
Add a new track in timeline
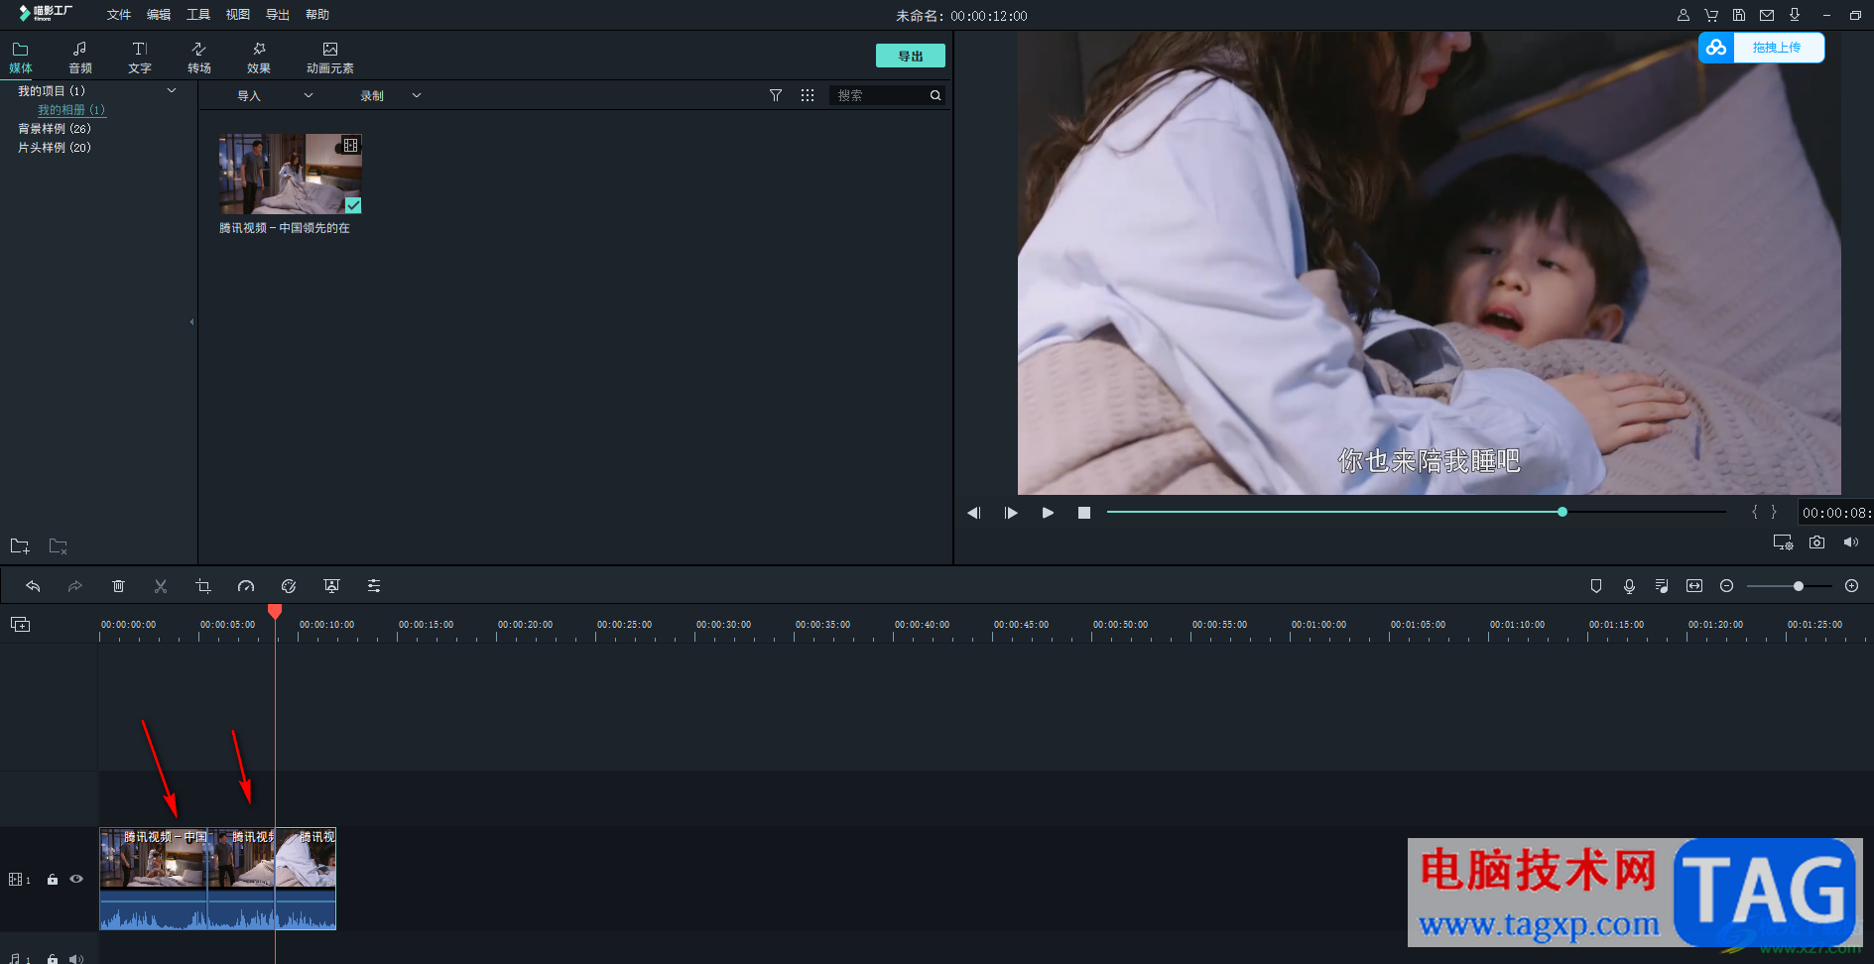click(20, 624)
